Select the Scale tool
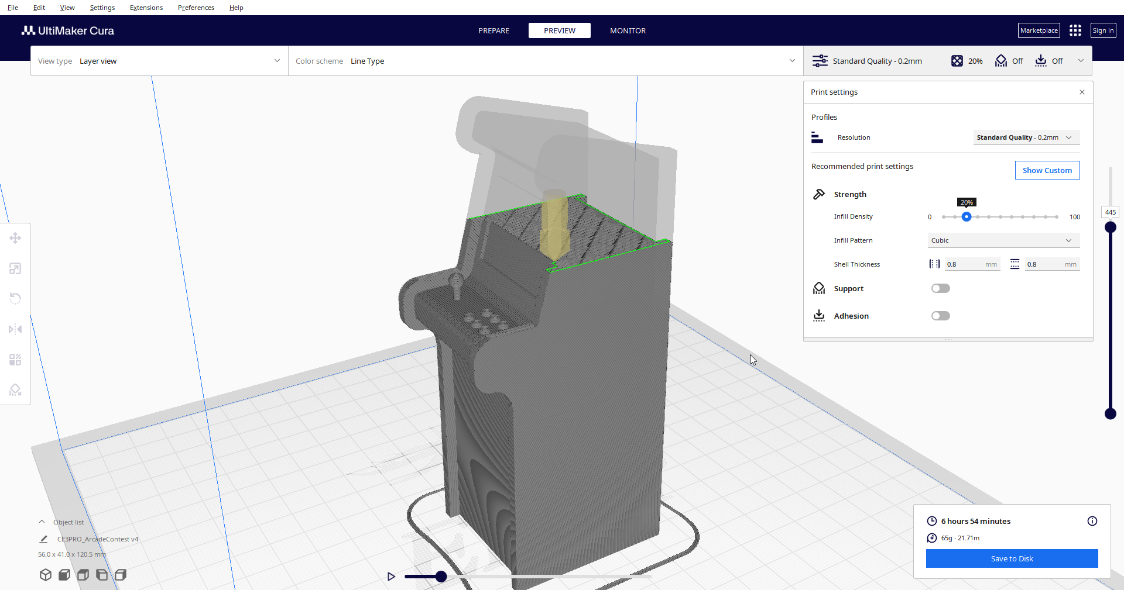Screen dimensions: 1124x590 [x=15, y=268]
